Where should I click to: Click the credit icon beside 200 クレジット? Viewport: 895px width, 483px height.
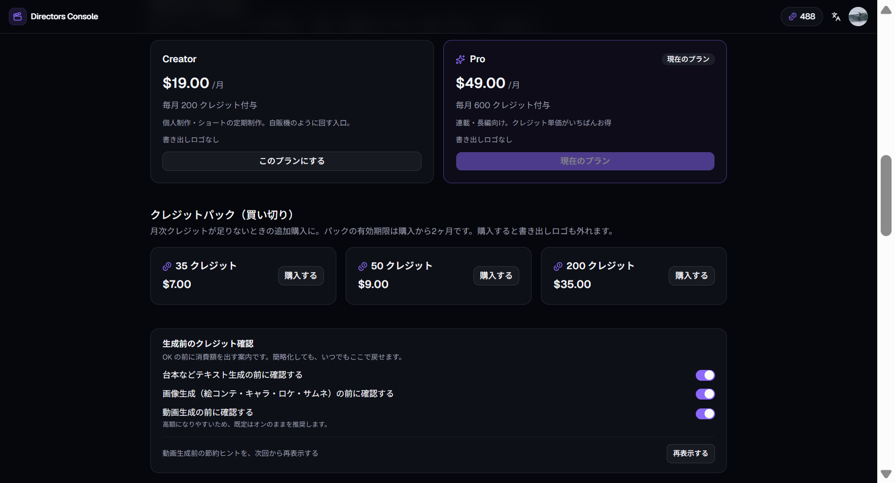click(x=558, y=266)
